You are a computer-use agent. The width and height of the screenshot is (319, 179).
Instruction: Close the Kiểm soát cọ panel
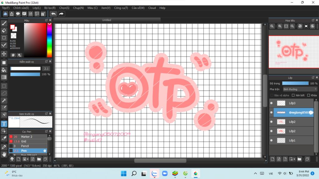[x=50, y=62]
